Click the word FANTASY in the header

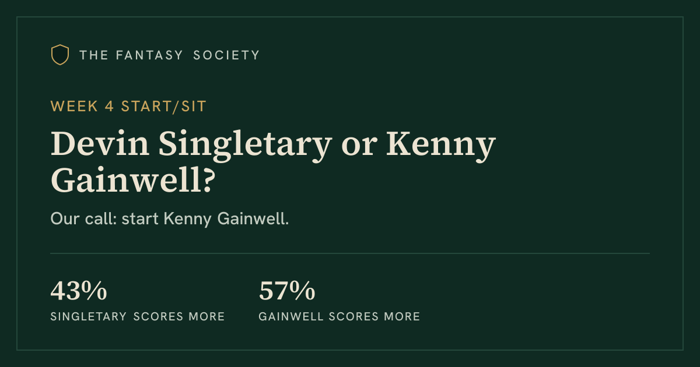point(152,55)
